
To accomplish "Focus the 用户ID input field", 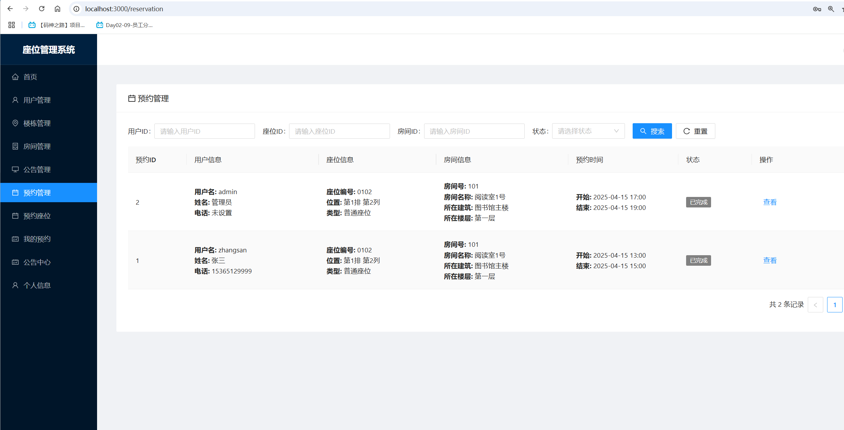I will pos(204,131).
